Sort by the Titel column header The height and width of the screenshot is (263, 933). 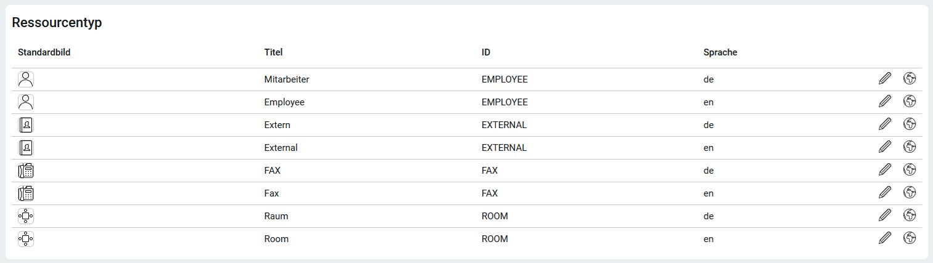click(x=273, y=52)
